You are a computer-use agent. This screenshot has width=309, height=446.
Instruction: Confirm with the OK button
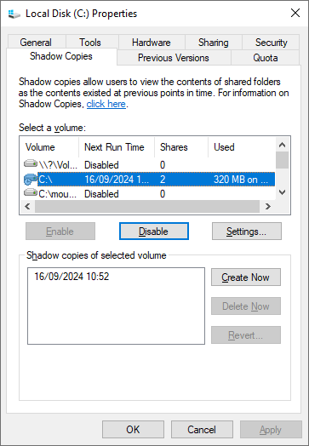click(133, 430)
